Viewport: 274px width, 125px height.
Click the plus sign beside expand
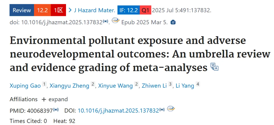(44, 99)
